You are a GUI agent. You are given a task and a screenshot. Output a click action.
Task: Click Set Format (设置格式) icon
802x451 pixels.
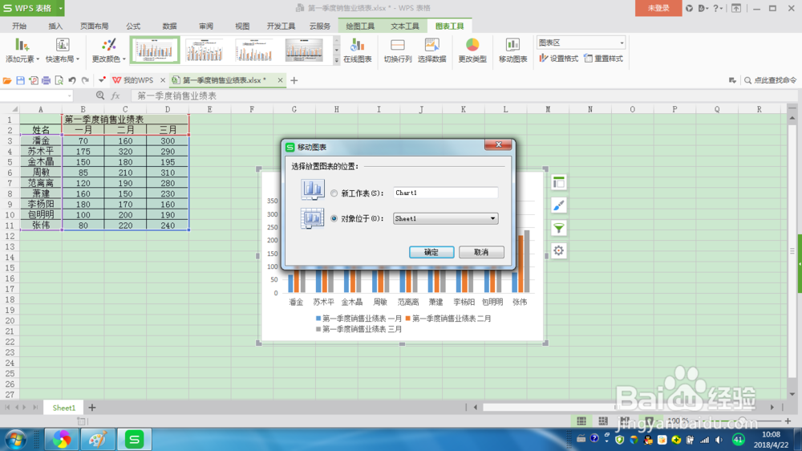pos(543,59)
